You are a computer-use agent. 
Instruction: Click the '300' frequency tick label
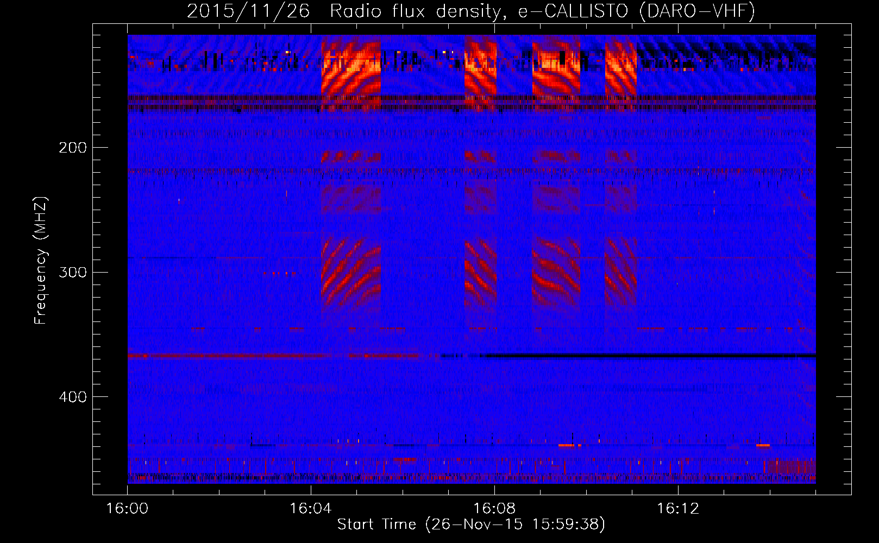[73, 272]
